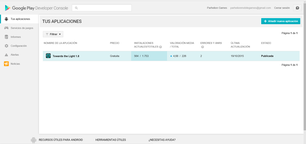This screenshot has height=144, width=306.
Task: Click the Estado column header
Action: click(x=266, y=43)
